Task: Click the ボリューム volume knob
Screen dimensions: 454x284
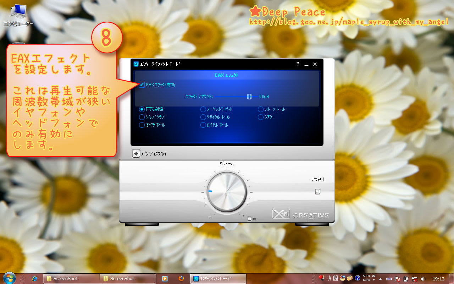Action: tap(227, 192)
